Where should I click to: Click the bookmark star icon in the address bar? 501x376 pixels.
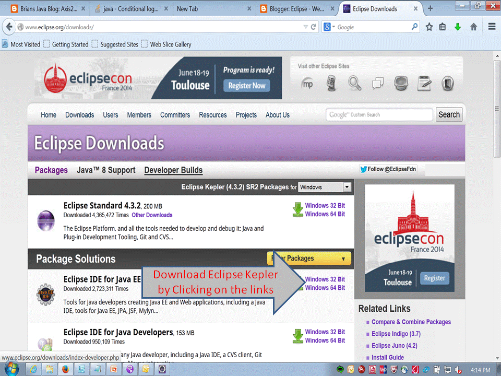click(428, 26)
